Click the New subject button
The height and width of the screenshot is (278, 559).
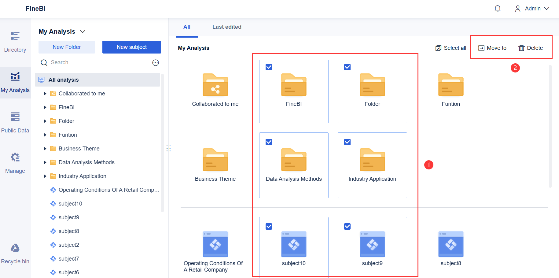pos(131,47)
